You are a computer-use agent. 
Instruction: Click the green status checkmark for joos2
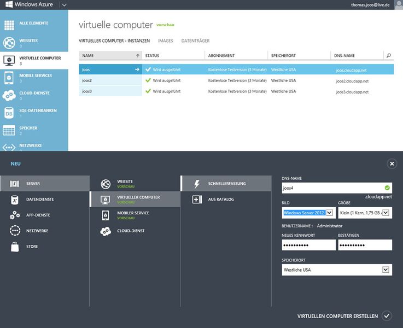point(148,80)
